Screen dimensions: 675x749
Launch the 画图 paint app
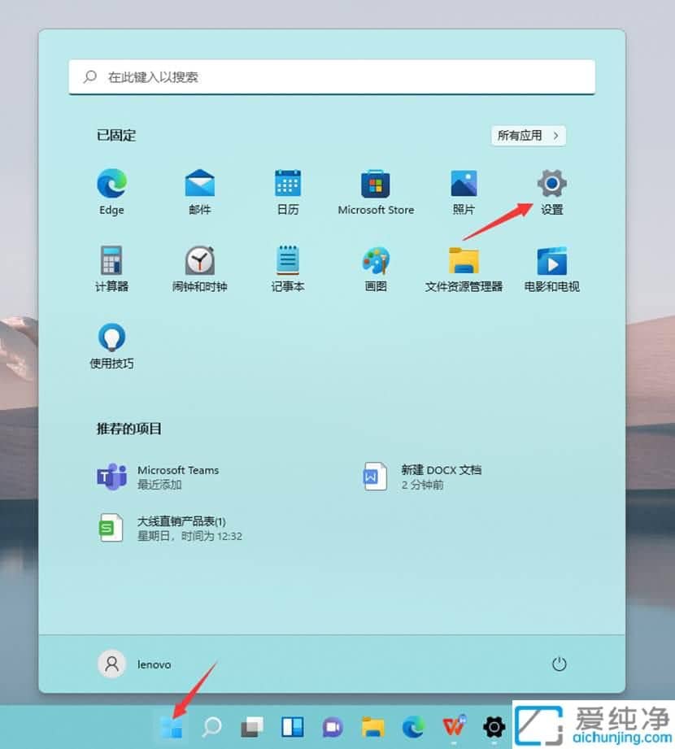click(376, 268)
